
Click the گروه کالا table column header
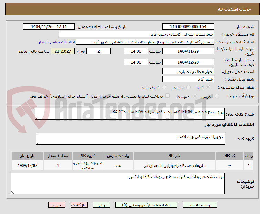88,156
